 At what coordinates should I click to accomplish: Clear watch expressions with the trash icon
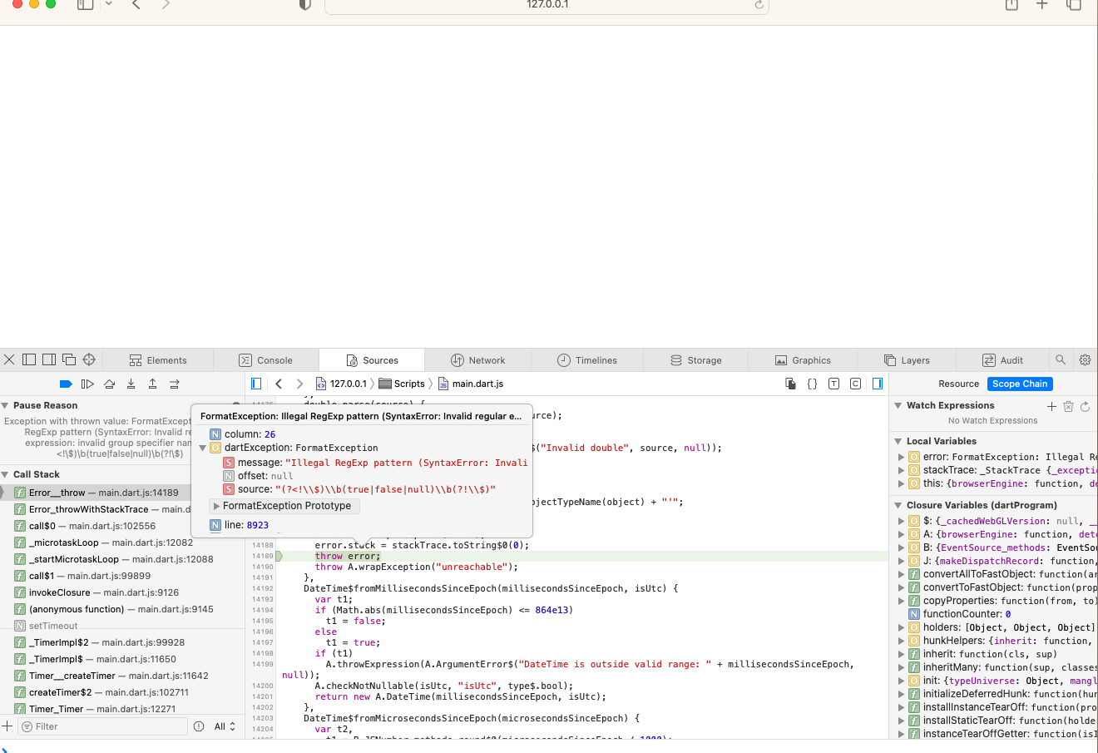point(1068,406)
